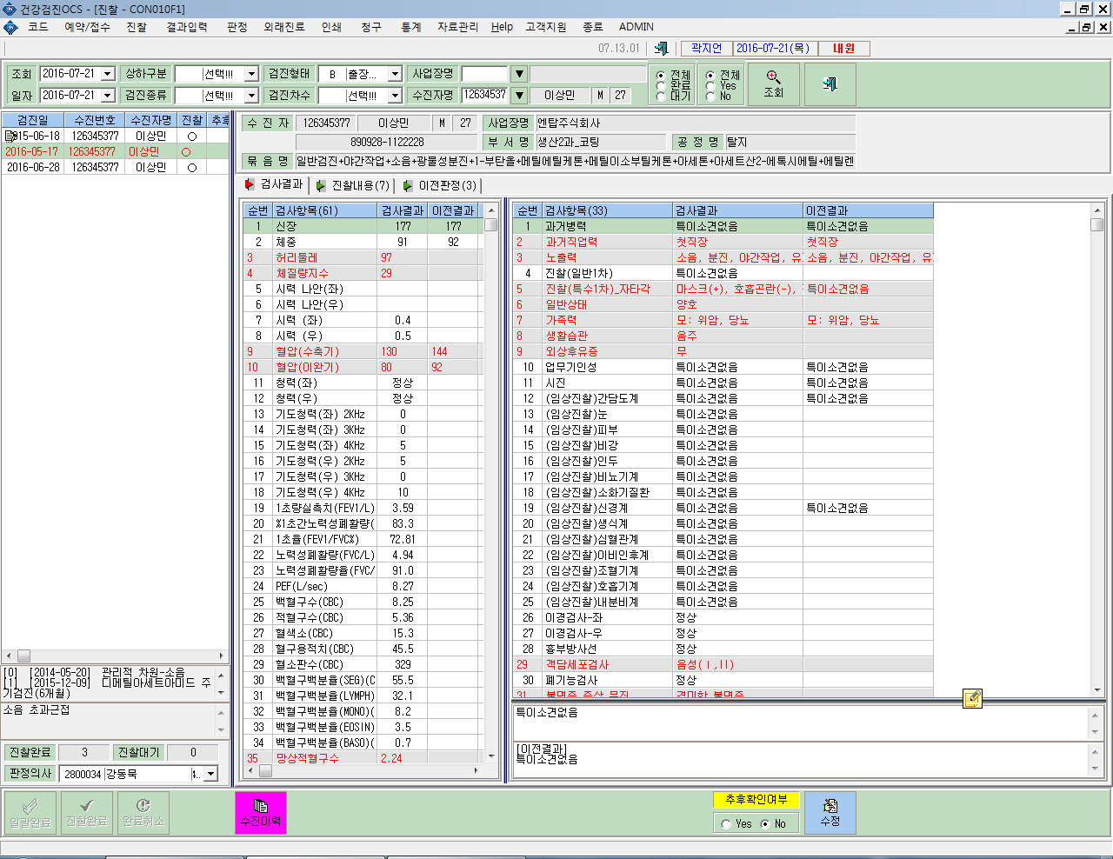Click the 수정 edit icon button
The image size is (1113, 859).
pos(830,813)
